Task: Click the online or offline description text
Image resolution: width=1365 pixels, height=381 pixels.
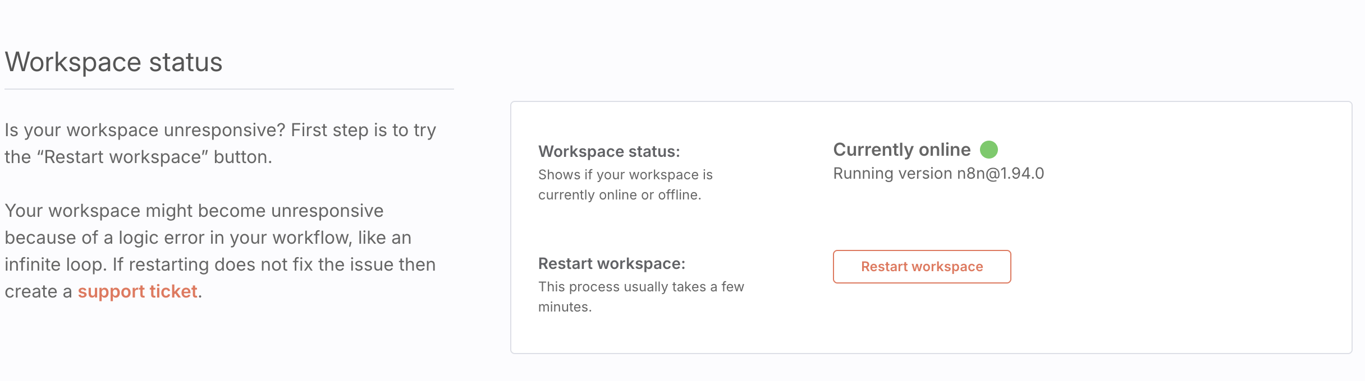Action: 625,184
